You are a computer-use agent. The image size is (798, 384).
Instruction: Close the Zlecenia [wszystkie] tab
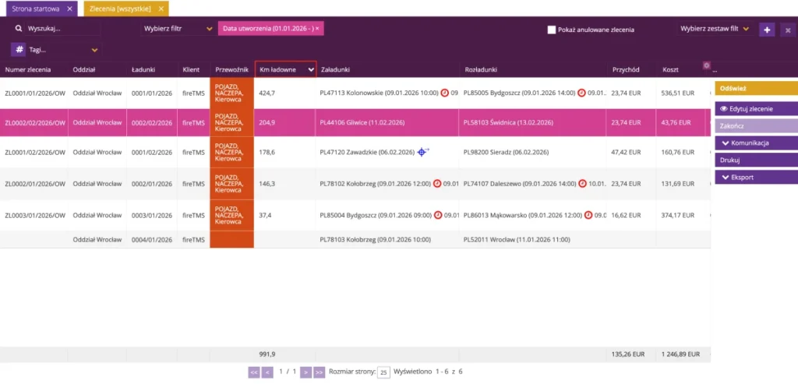click(161, 9)
